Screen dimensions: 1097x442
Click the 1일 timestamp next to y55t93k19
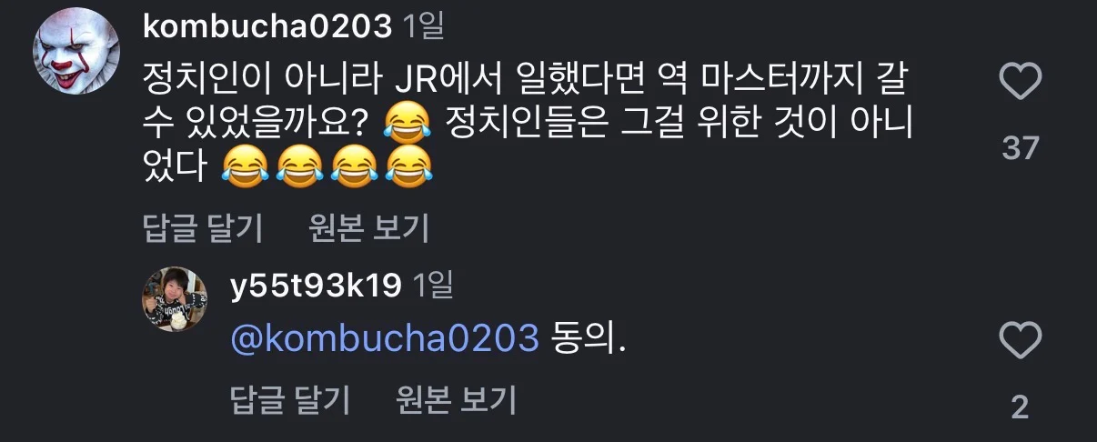(433, 286)
